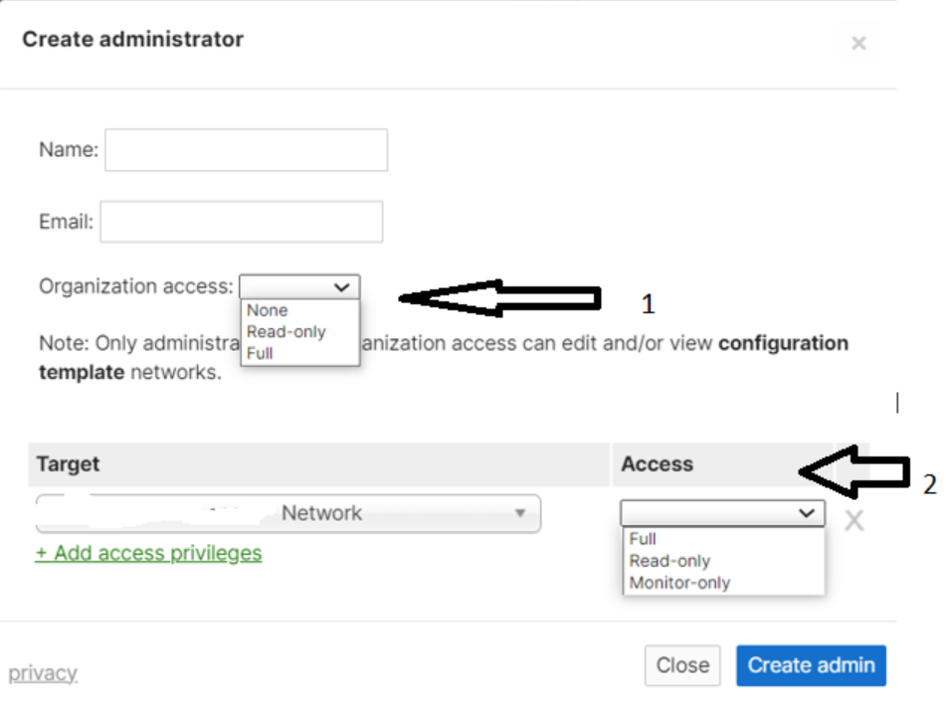Choose "Monitor-only" network access level

coord(679,583)
